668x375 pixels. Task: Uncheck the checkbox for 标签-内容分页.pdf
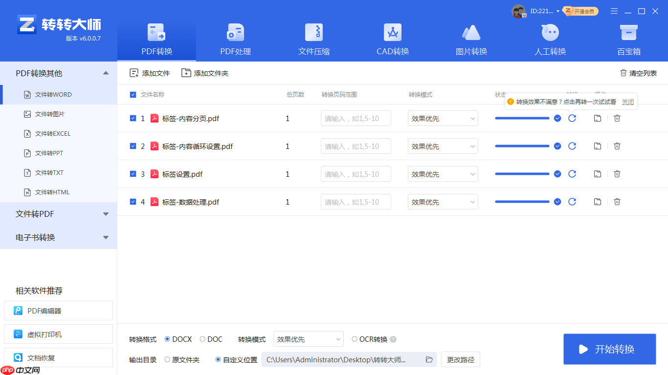click(133, 118)
